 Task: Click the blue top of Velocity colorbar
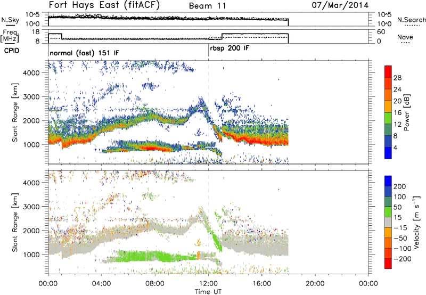click(388, 181)
